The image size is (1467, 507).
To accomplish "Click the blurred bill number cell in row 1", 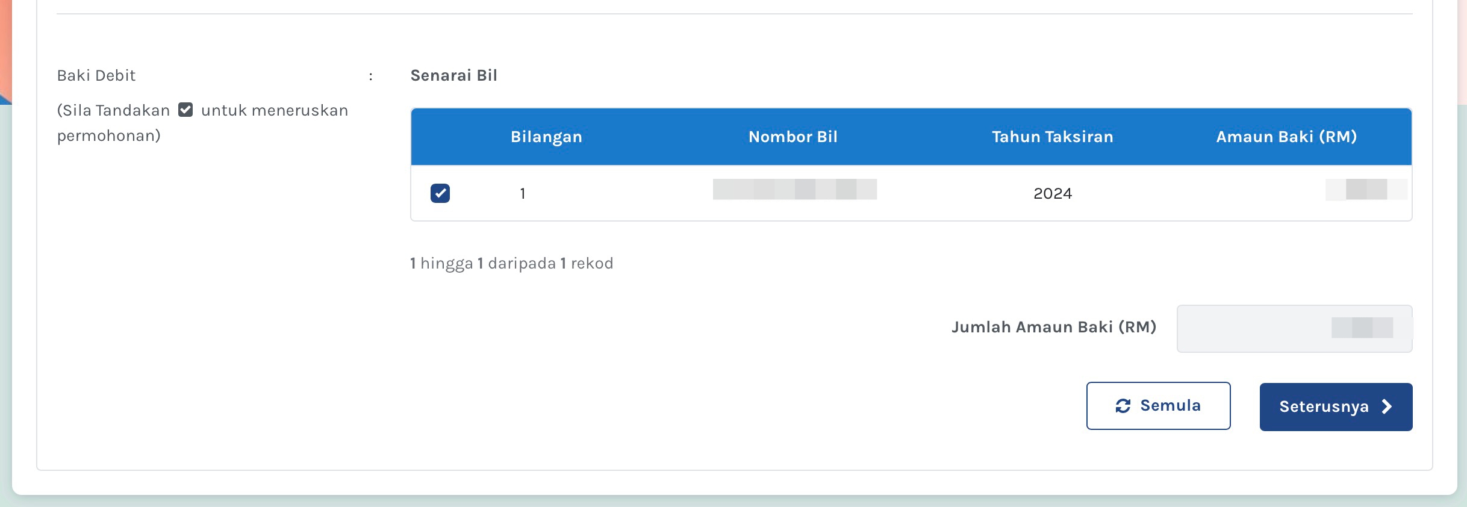I will point(795,189).
